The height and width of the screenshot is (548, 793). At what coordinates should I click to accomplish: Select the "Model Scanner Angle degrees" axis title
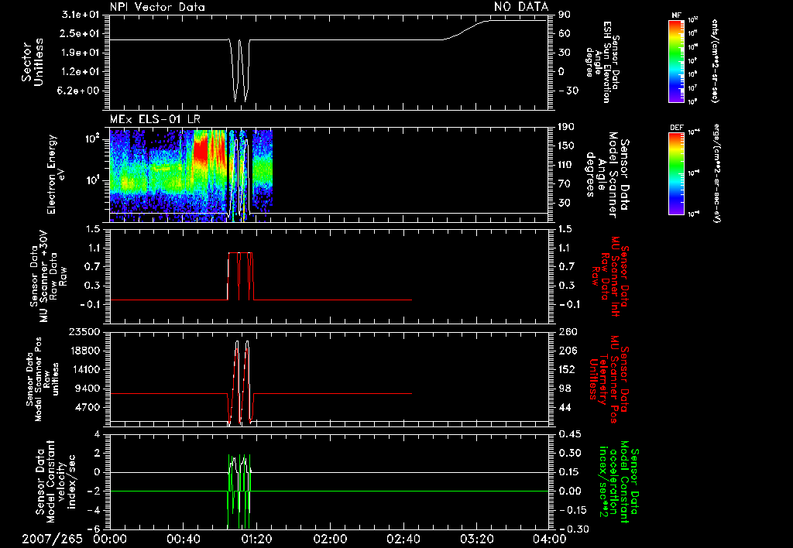[606, 175]
